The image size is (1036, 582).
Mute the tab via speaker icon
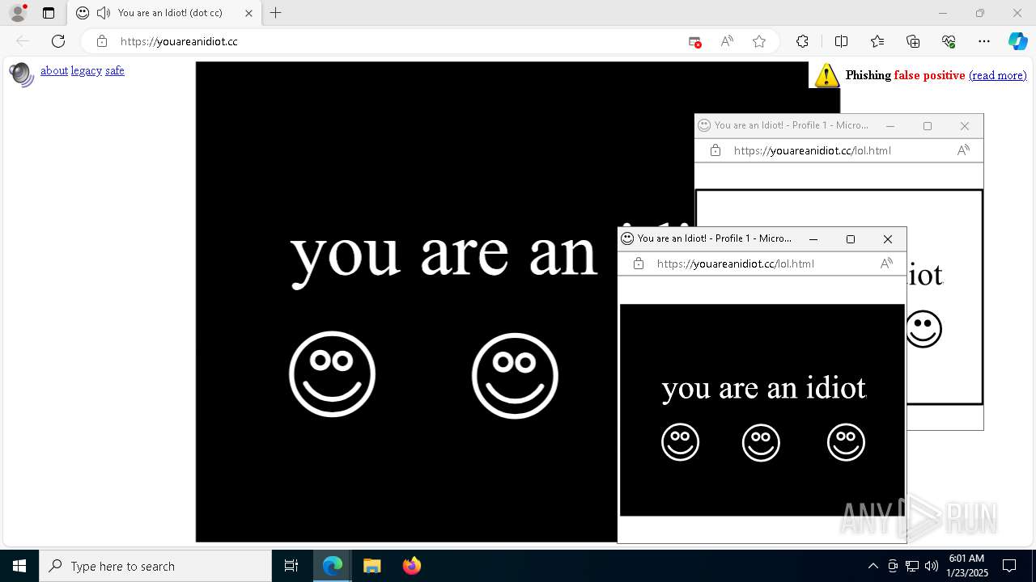(x=103, y=13)
